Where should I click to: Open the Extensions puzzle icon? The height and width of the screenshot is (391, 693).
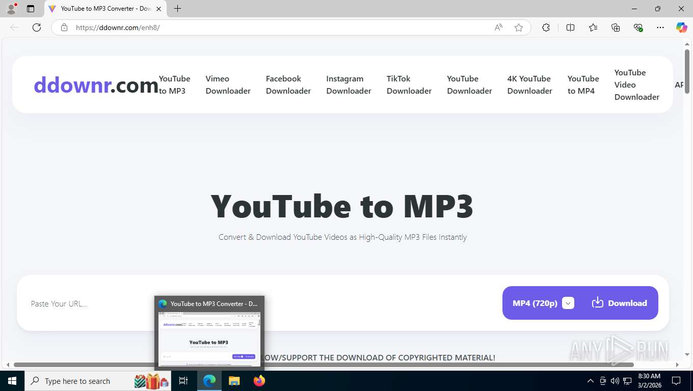tap(546, 27)
